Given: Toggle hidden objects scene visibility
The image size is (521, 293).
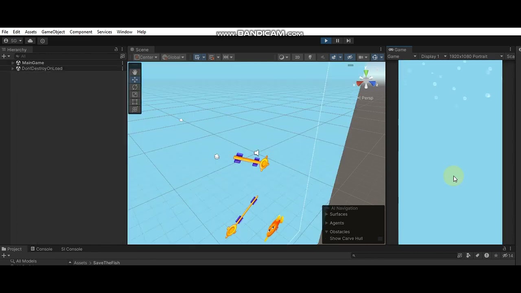Looking at the screenshot, I should click(350, 57).
